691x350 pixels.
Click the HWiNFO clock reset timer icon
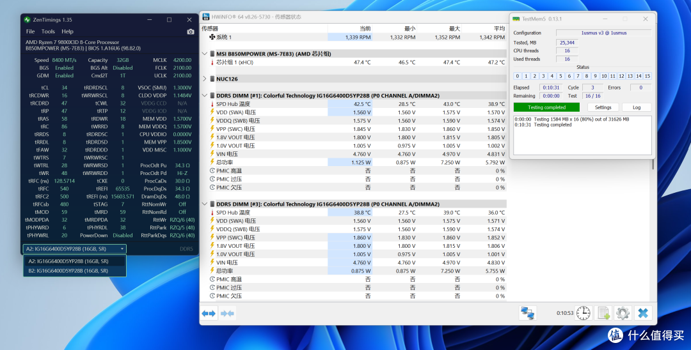pyautogui.click(x=583, y=313)
